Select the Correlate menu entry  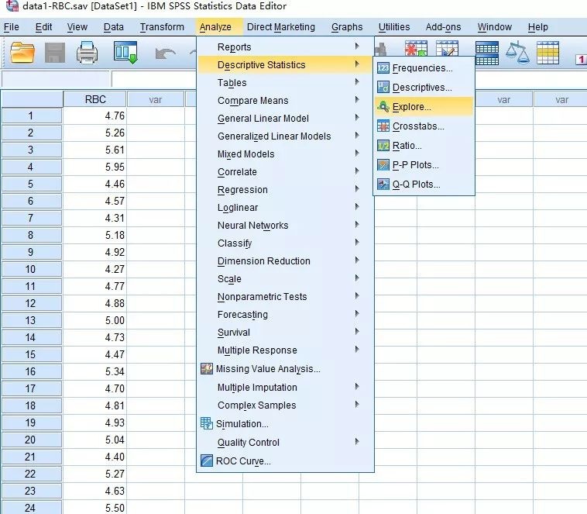point(285,171)
